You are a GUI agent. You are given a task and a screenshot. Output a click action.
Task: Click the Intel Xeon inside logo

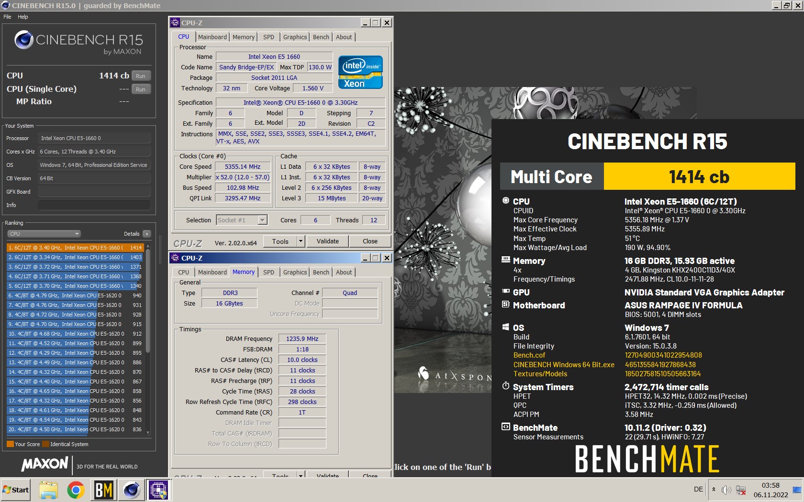pyautogui.click(x=360, y=72)
